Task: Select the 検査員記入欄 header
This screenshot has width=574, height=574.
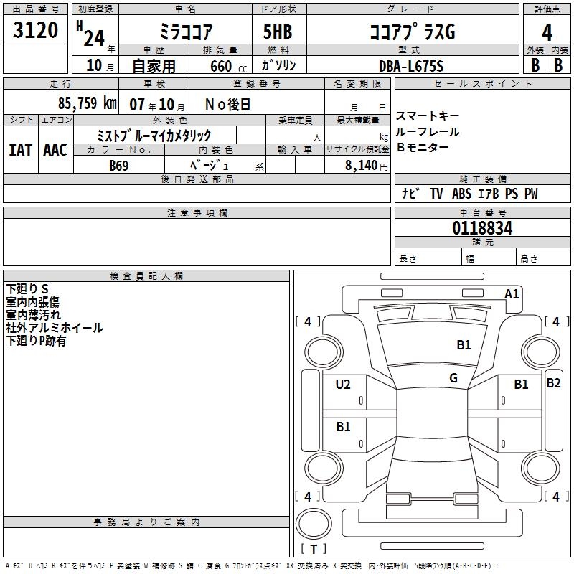Action: pos(146,276)
